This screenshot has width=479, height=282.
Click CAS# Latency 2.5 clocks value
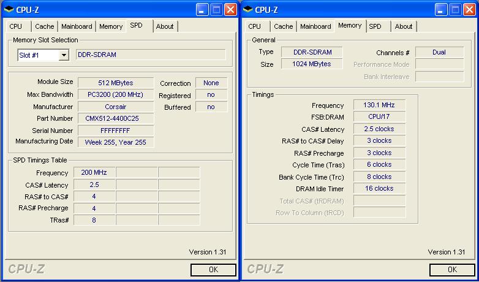click(x=379, y=129)
